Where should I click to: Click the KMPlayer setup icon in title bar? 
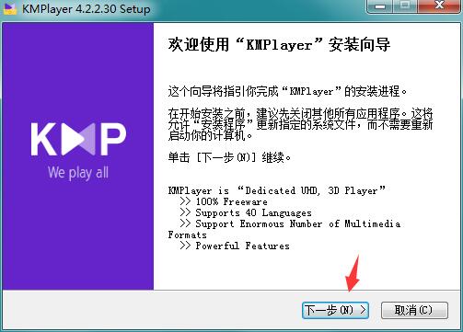[10, 8]
